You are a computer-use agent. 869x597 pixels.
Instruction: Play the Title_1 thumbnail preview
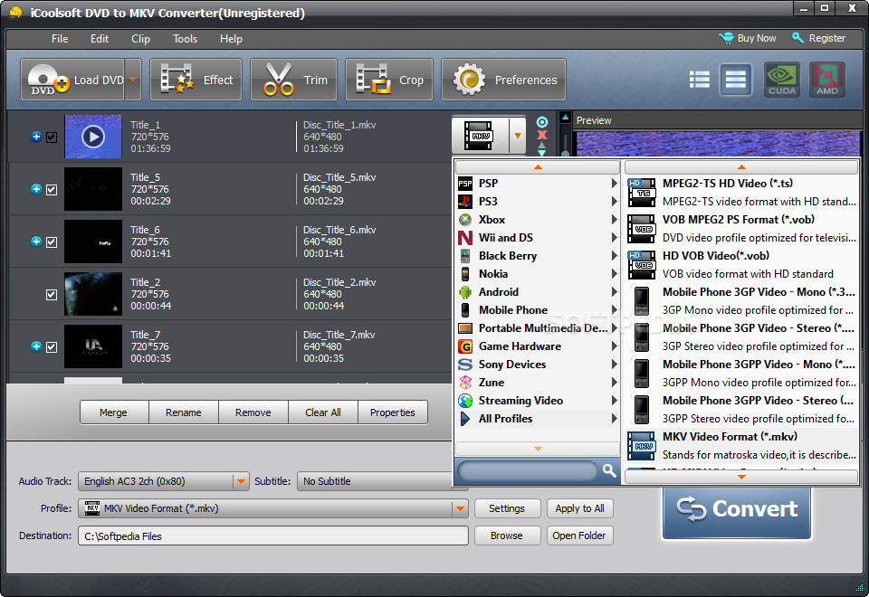pyautogui.click(x=93, y=137)
